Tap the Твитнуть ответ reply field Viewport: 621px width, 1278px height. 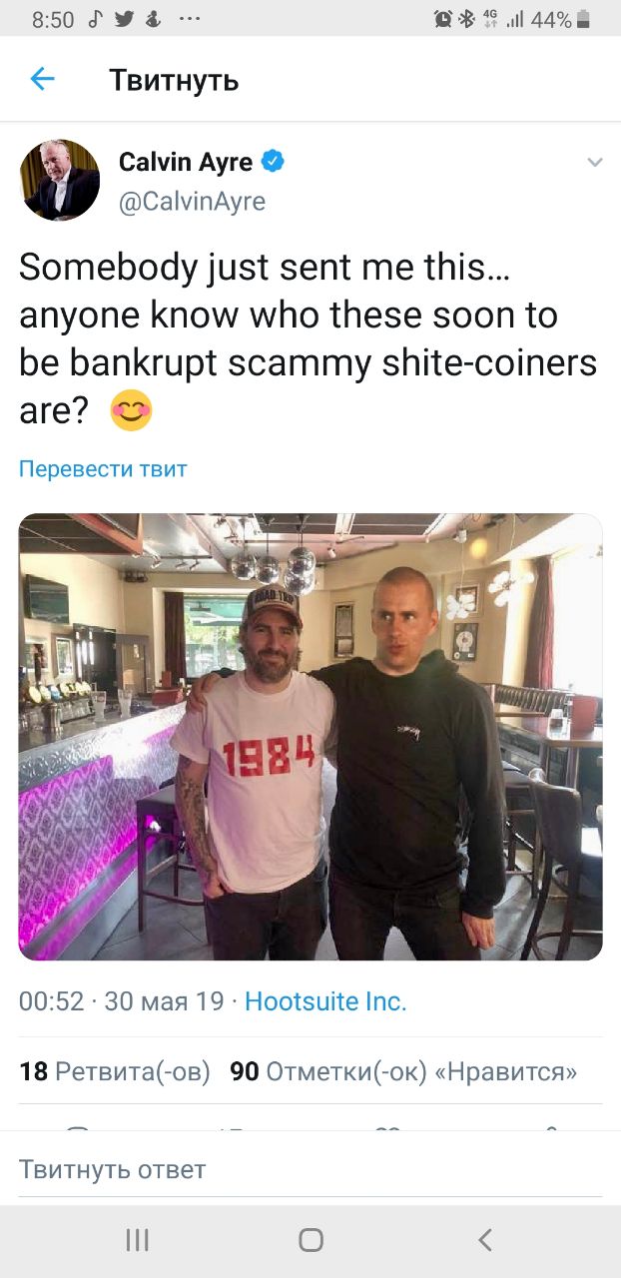click(310, 1169)
